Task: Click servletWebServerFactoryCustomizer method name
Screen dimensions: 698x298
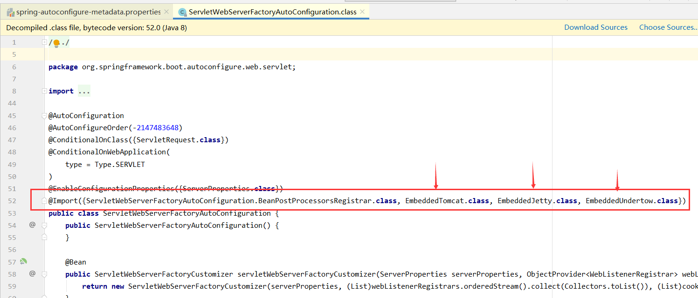Action: [x=306, y=274]
